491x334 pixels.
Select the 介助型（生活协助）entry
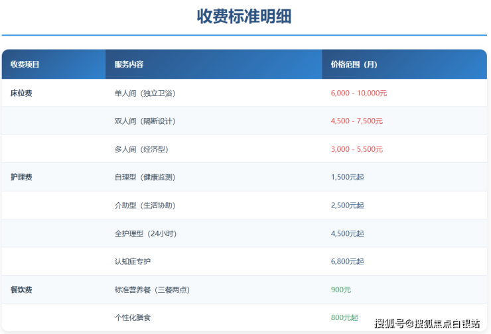click(145, 205)
